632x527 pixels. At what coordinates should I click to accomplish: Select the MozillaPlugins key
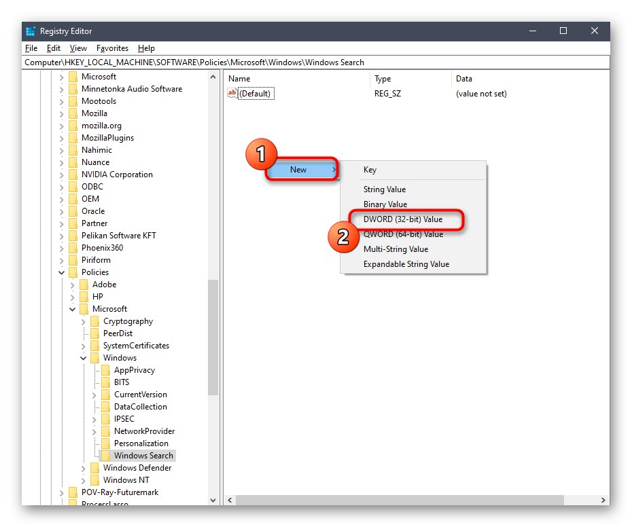point(107,138)
